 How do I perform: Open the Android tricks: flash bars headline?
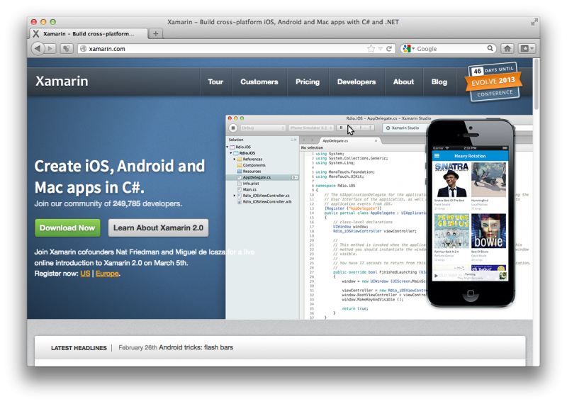click(x=196, y=347)
